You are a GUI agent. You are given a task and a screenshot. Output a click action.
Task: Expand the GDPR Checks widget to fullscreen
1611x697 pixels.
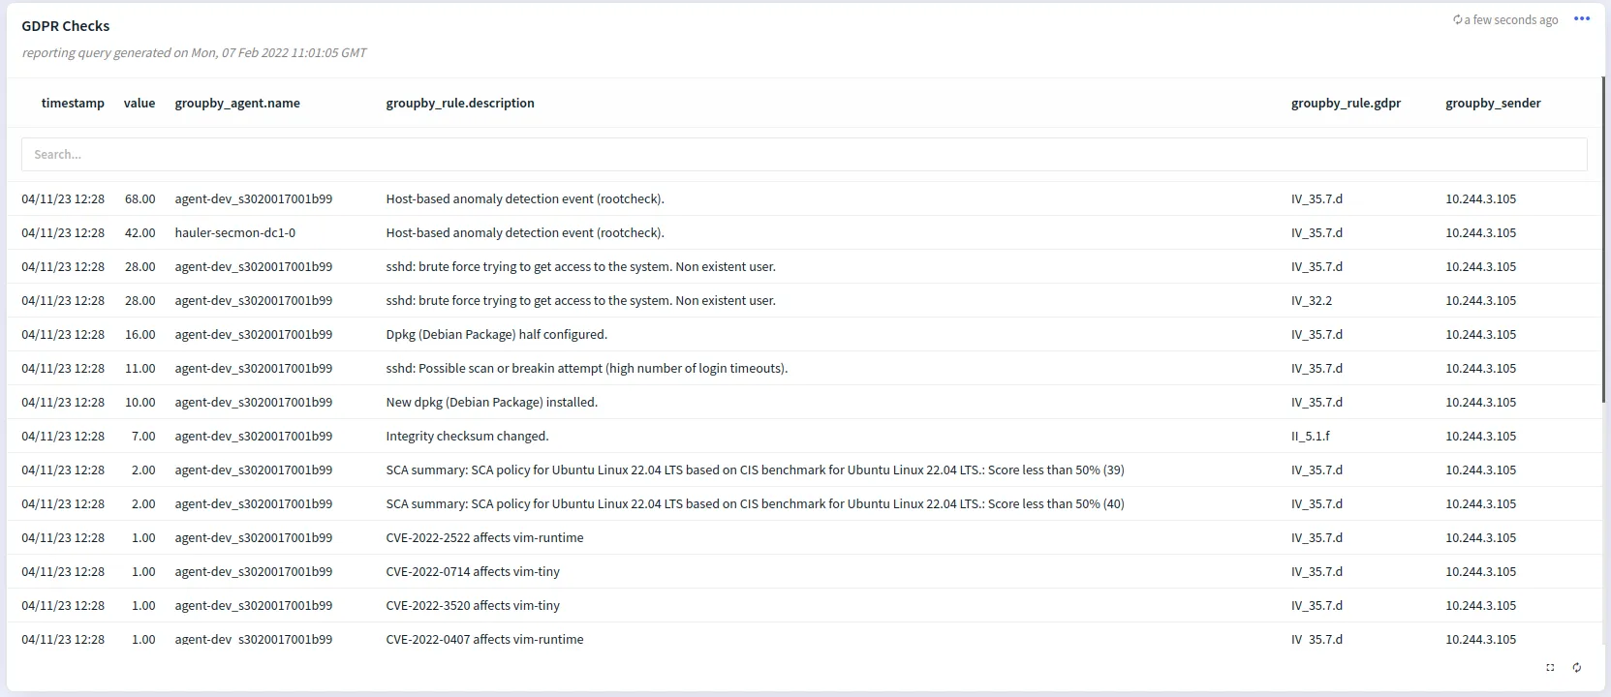click(x=1550, y=667)
